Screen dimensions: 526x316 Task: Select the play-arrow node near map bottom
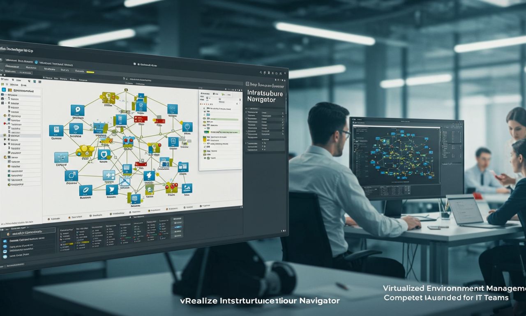(112, 189)
